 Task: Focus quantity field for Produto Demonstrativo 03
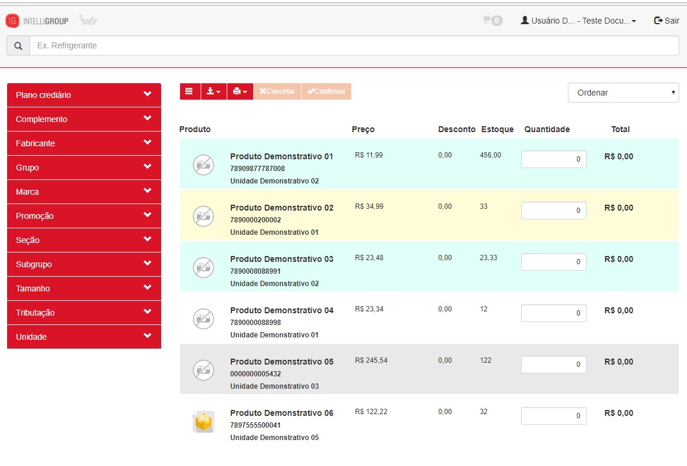(x=554, y=262)
